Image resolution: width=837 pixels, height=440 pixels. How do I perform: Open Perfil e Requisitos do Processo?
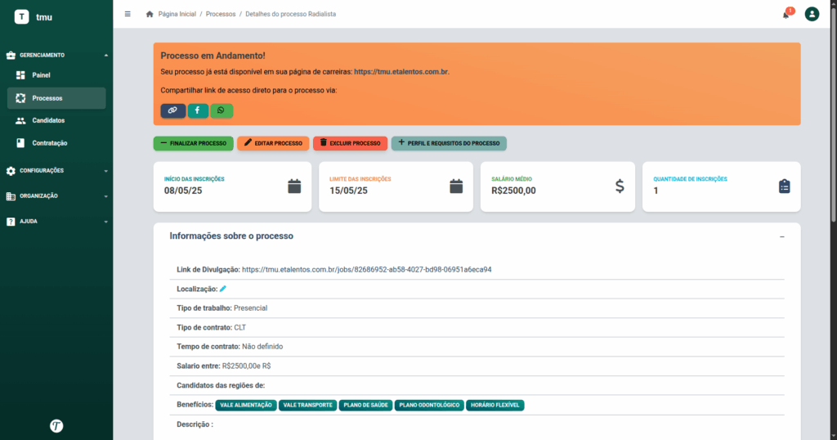click(x=449, y=143)
